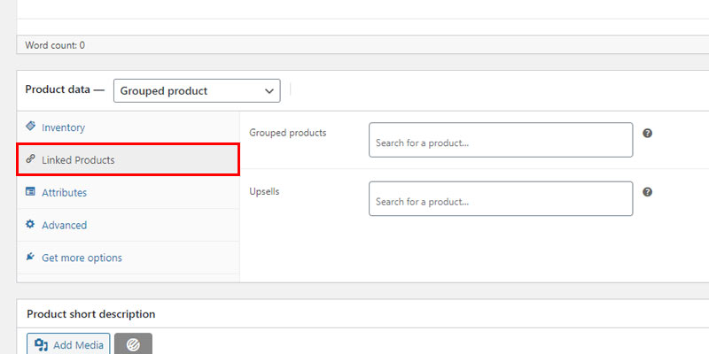The width and height of the screenshot is (709, 354).
Task: Click the camera icon on Add Media
Action: tap(42, 345)
